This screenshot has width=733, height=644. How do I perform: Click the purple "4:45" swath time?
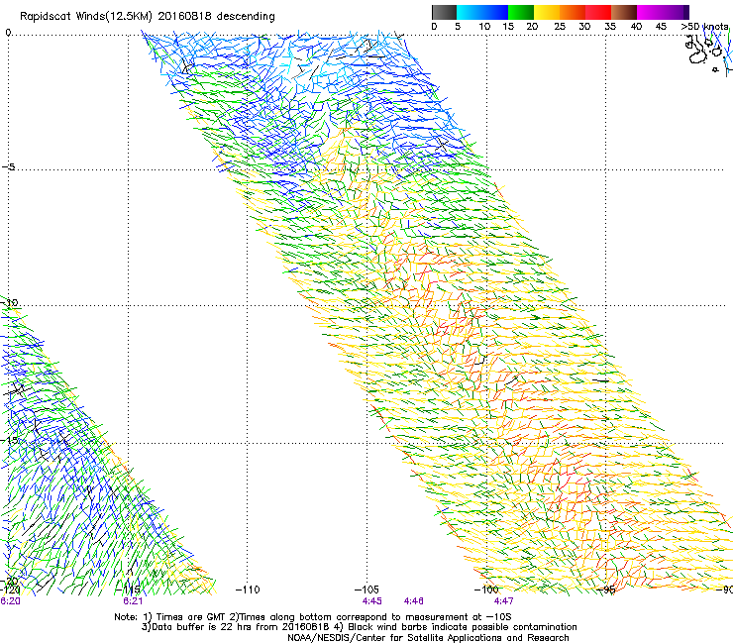tap(372, 601)
